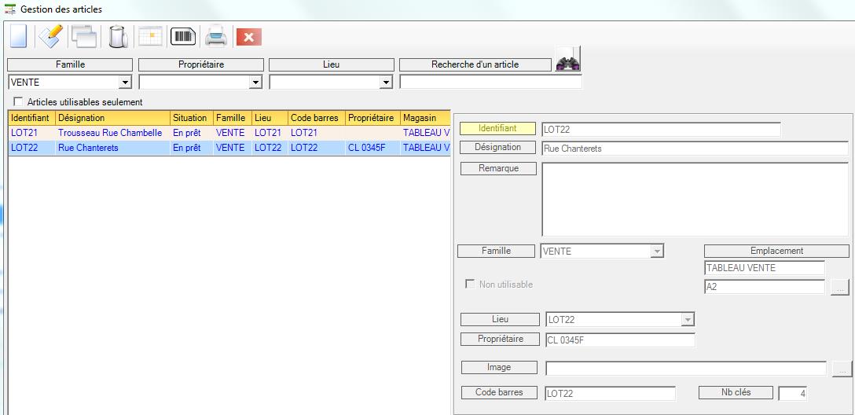The height and width of the screenshot is (415, 855).
Task: Sort by Identifiant column header
Action: tap(32, 118)
